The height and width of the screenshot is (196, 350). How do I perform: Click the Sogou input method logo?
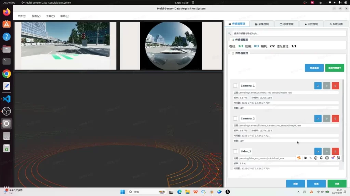[x=299, y=158]
